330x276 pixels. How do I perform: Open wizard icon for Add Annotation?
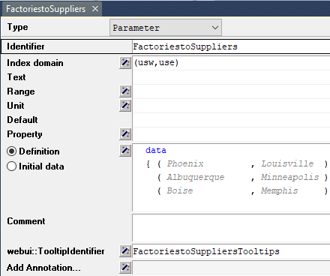point(125,268)
